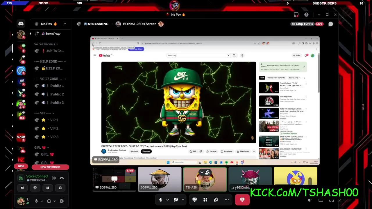Click Partager button in shared YouTube page
Screen dimensions: 372x209
click(212, 151)
